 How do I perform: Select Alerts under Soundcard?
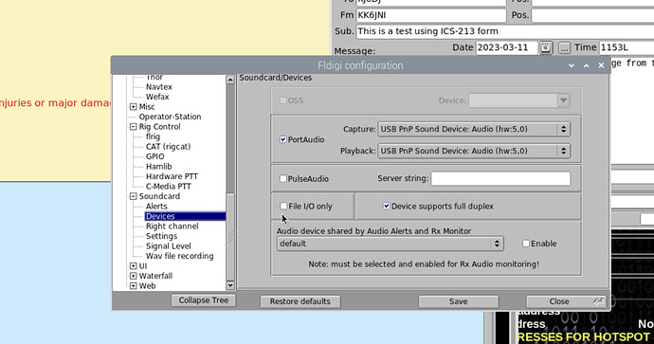click(x=156, y=207)
